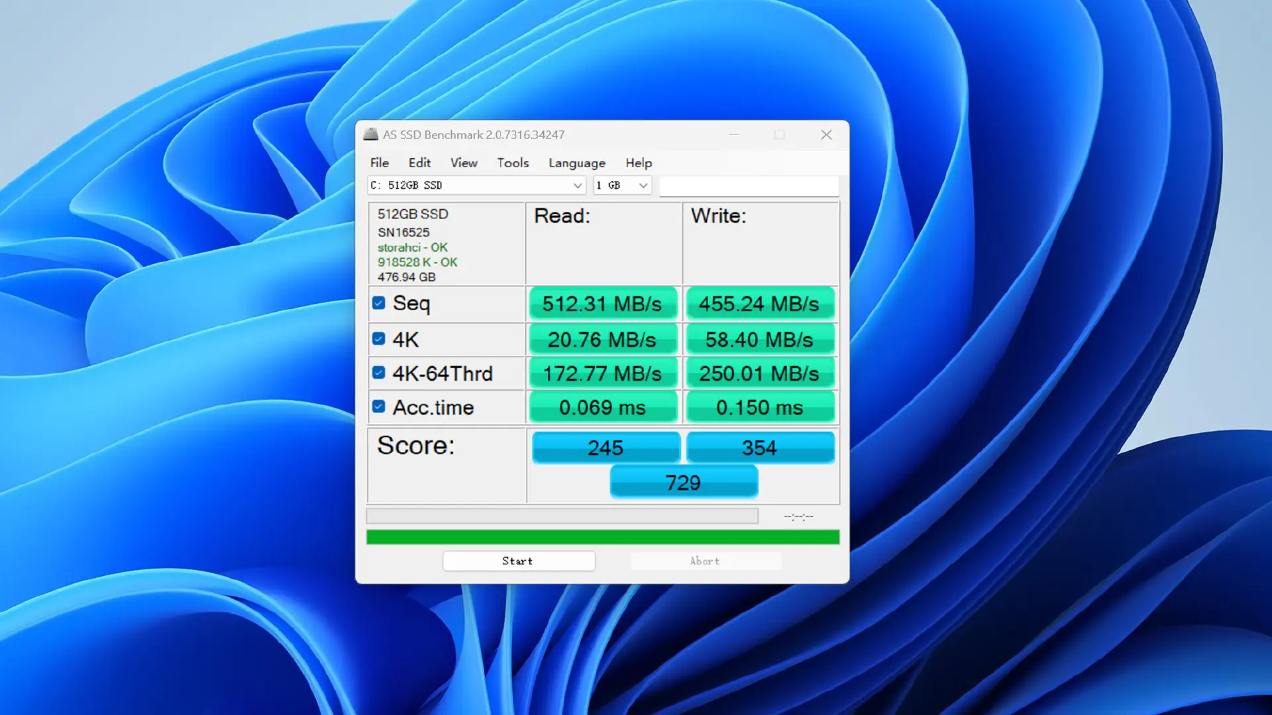Open the Help menu
This screenshot has width=1272, height=715.
point(639,163)
